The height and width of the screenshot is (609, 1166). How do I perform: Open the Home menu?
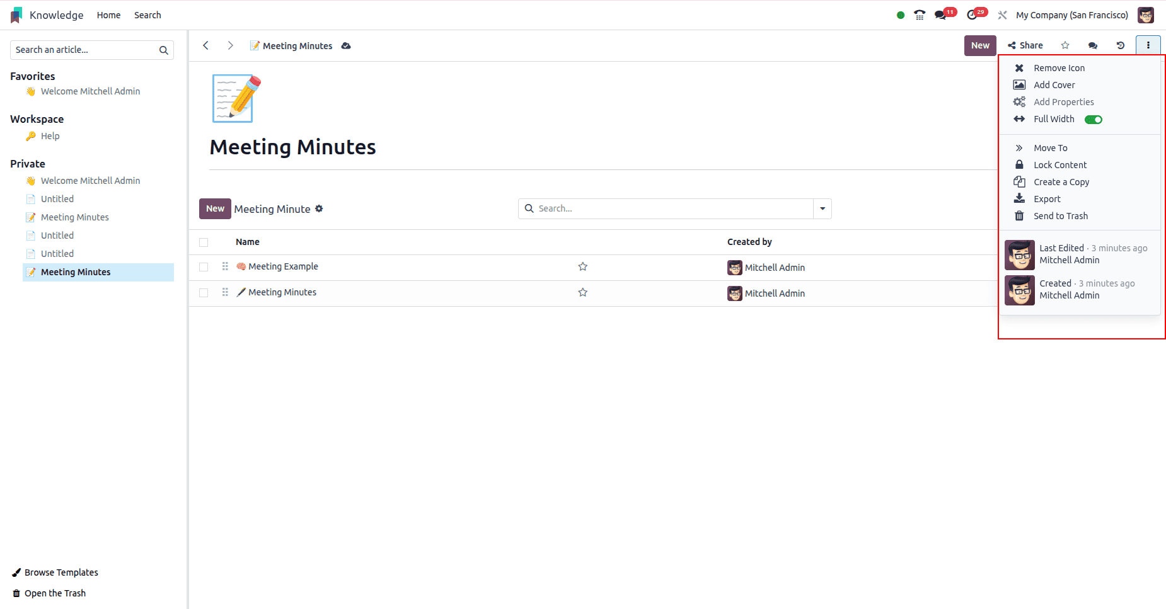point(108,15)
